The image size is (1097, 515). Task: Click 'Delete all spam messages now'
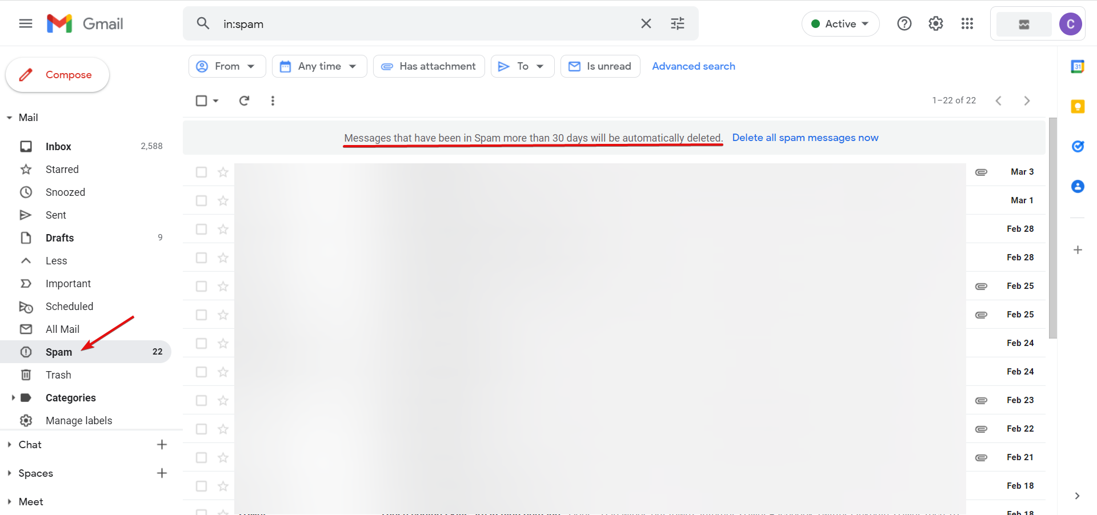pyautogui.click(x=805, y=138)
